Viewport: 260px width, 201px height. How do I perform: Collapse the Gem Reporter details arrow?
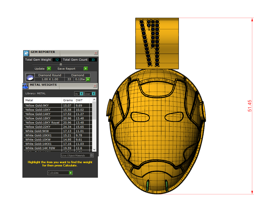coord(61,64)
